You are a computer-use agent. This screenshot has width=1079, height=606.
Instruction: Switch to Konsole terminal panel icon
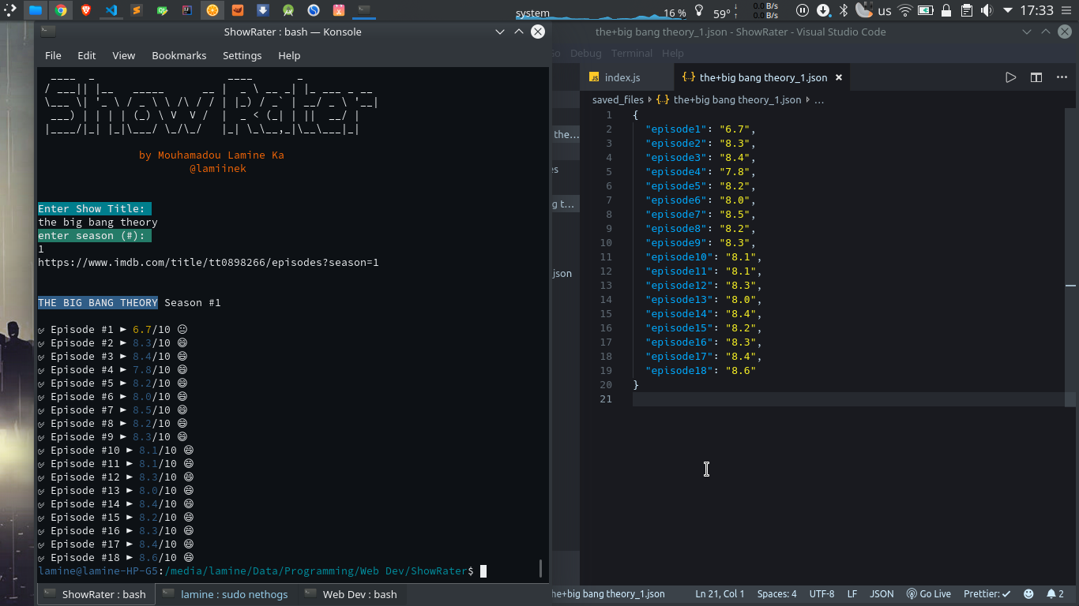[363, 10]
